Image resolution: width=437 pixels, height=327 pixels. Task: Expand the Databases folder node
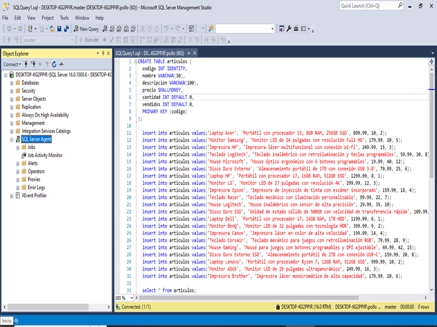[x=12, y=83]
